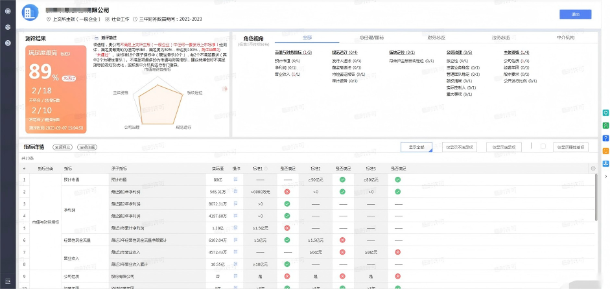The height and width of the screenshot is (289, 610).
Task: Open the cube icon in left sidebar
Action: click(x=7, y=27)
